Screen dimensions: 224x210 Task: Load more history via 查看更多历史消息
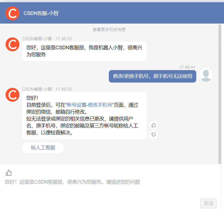[109, 30]
